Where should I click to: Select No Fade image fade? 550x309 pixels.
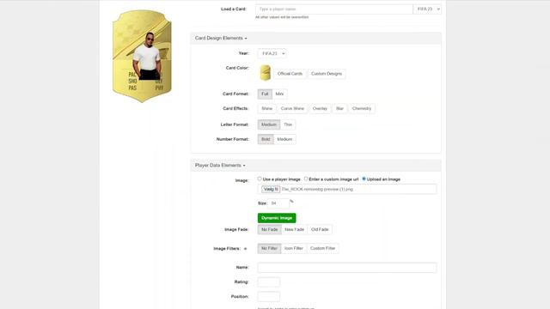point(269,229)
